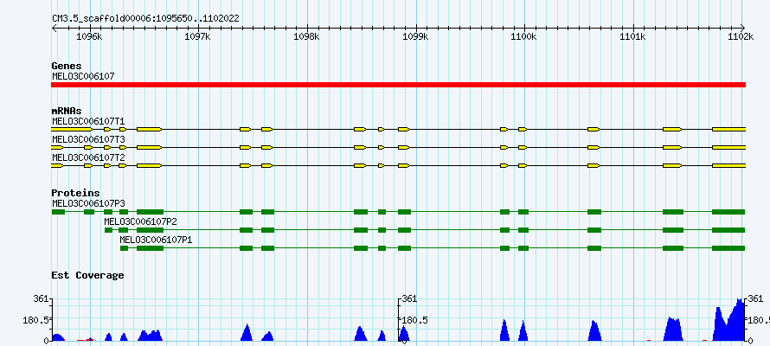Click the right arrow of the ruler

point(742,28)
